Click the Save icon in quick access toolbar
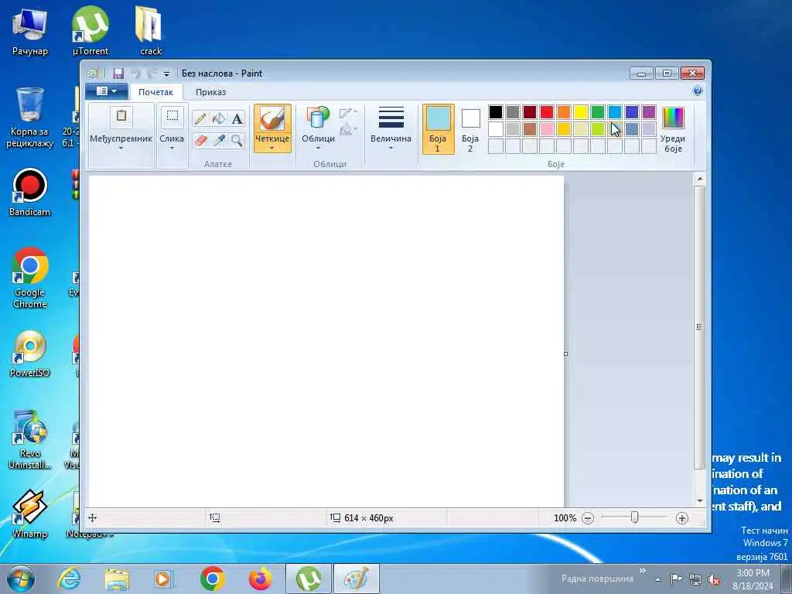 click(118, 73)
